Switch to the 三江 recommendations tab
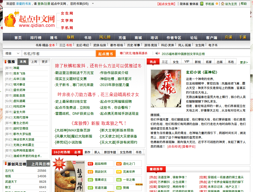 165,62
